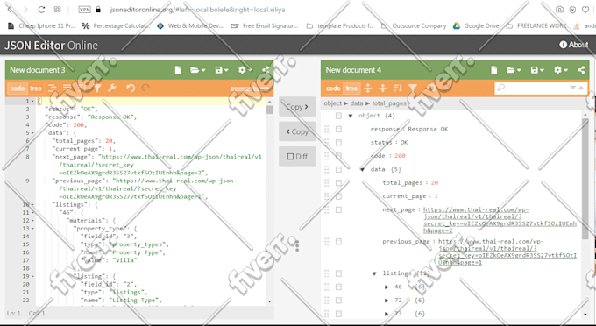Screen dimensions: 596x326
Task: Open the action menu for the response row
Action: (x=338, y=129)
